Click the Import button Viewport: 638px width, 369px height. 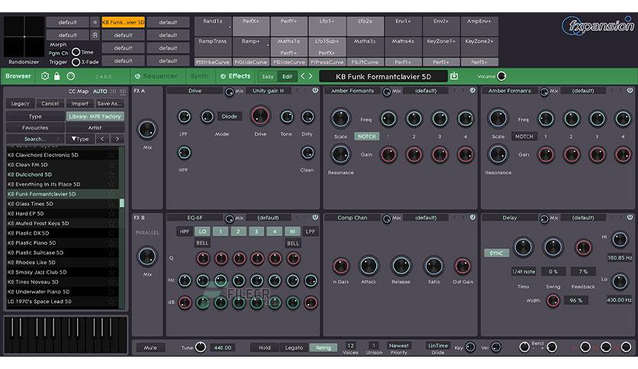[79, 104]
